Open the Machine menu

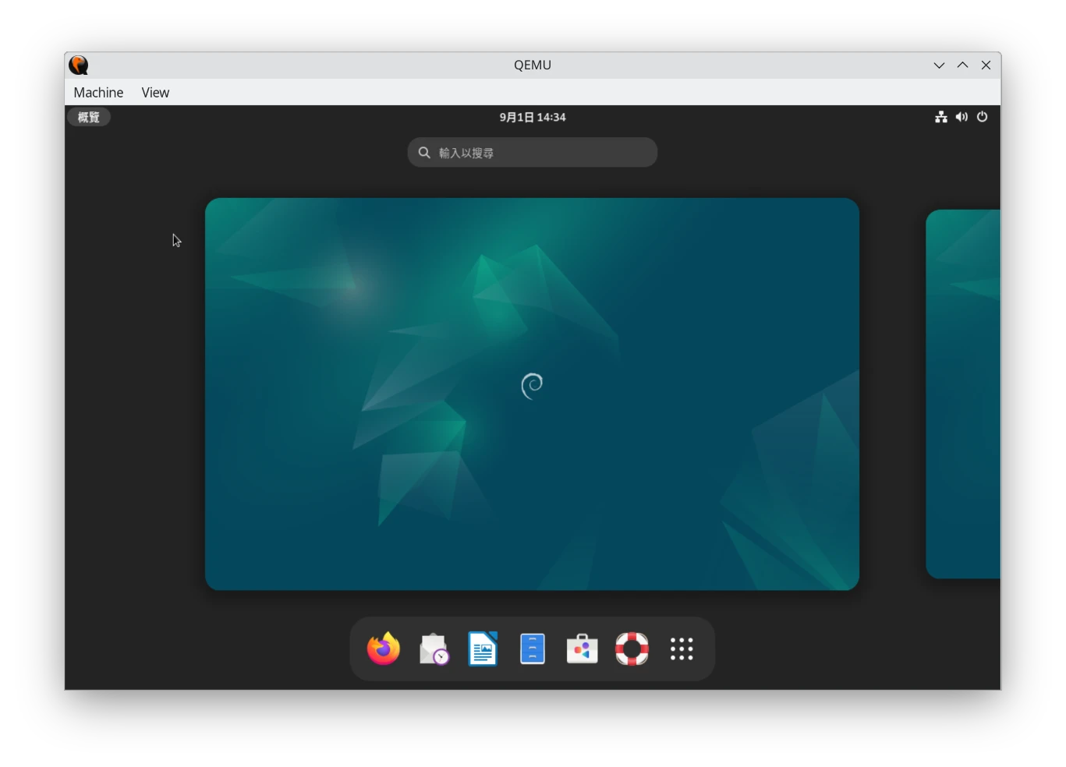click(98, 93)
